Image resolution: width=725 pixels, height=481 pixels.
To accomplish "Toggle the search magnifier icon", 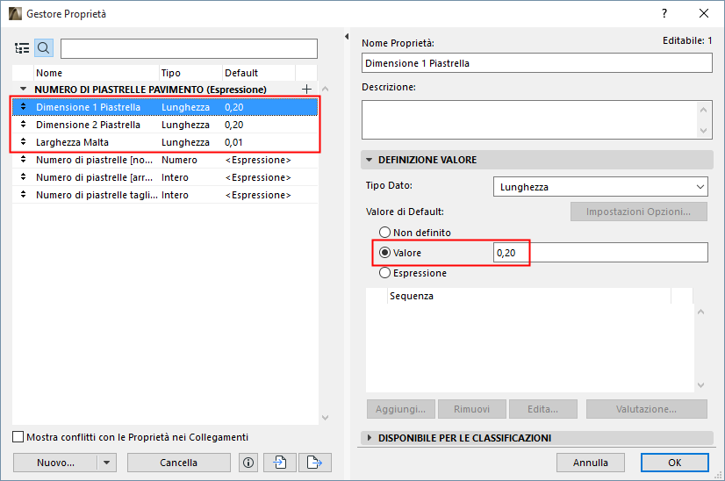I will pos(44,48).
